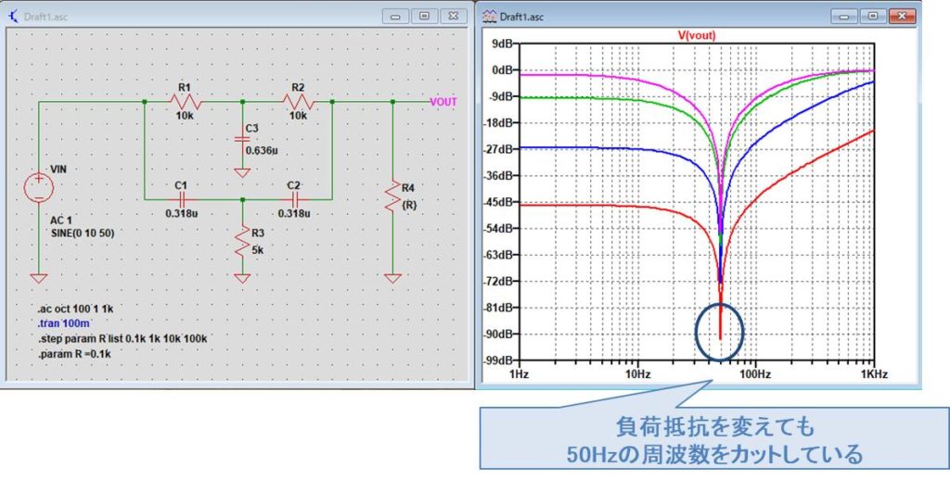Click ground symbol below the VIN source
The width and height of the screenshot is (950, 480).
tap(39, 278)
